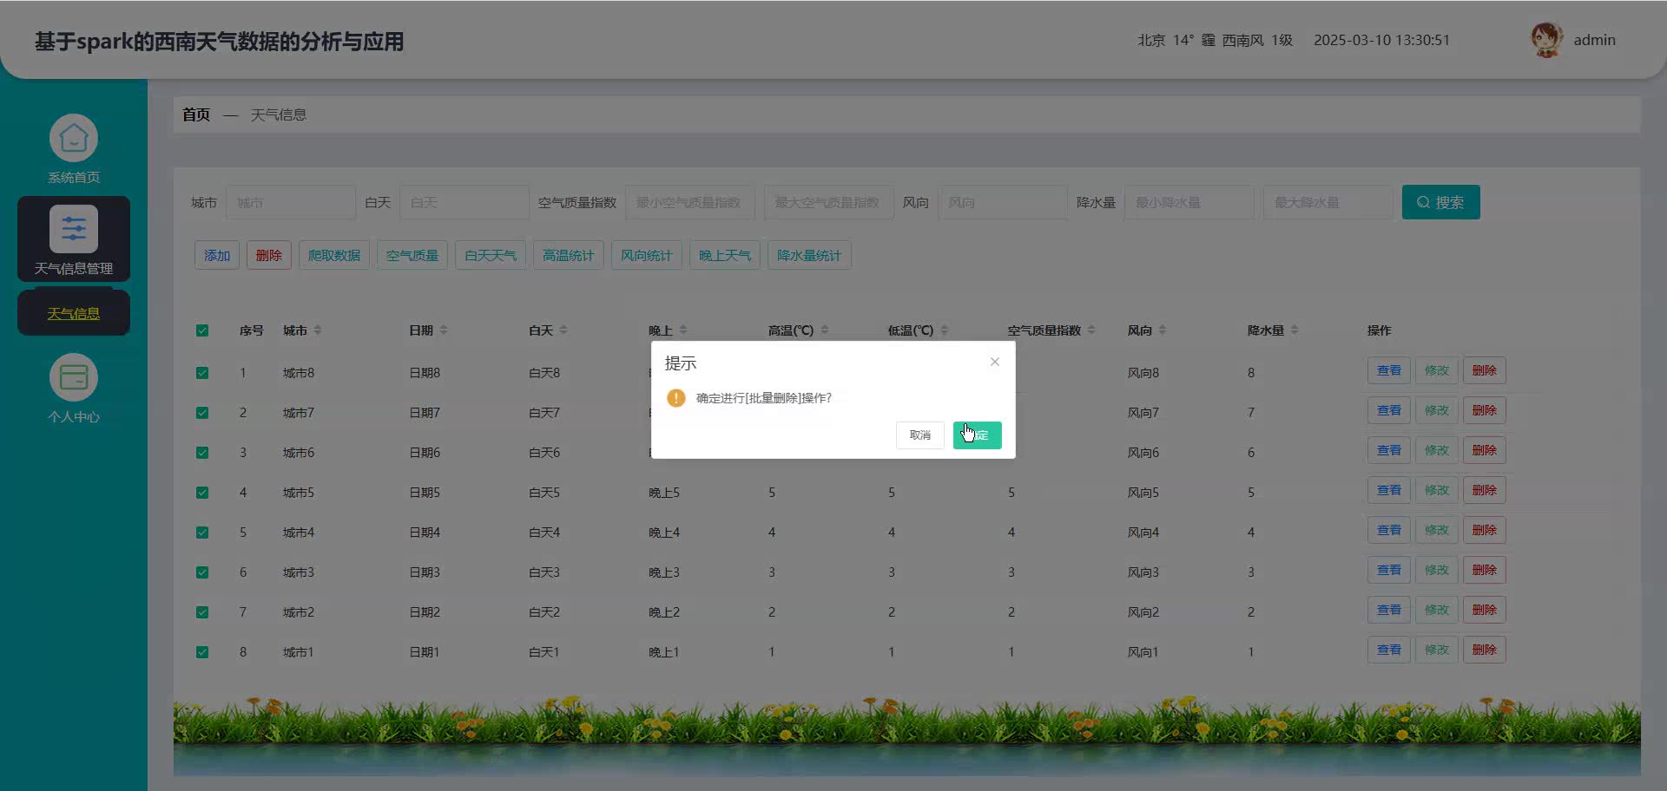This screenshot has height=791, width=1667.
Task: Uncheck the checkbox for row 城市1
Action: pos(202,652)
